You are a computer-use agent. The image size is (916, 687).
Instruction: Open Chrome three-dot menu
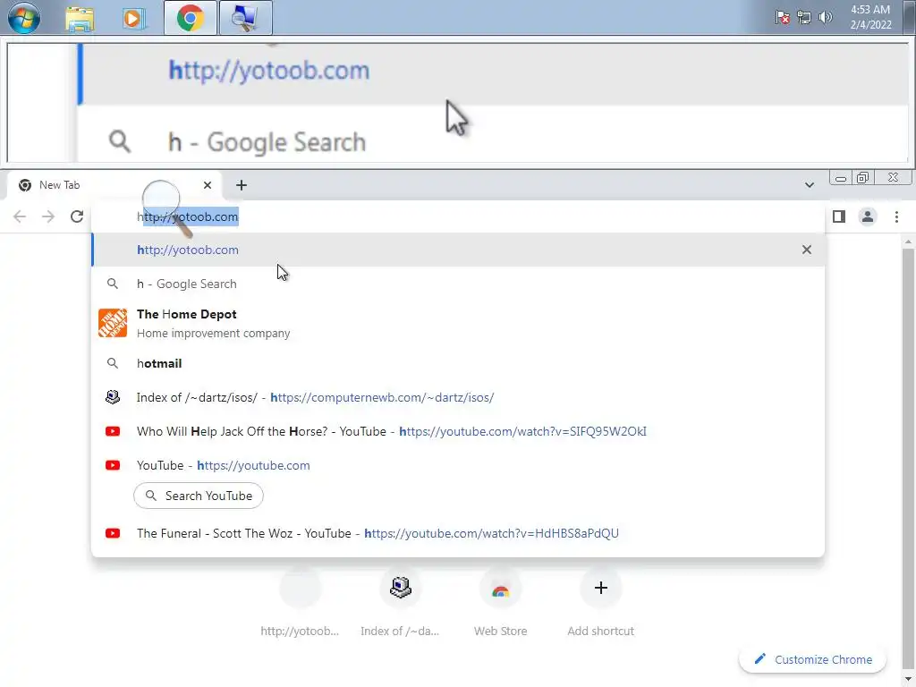click(x=896, y=216)
